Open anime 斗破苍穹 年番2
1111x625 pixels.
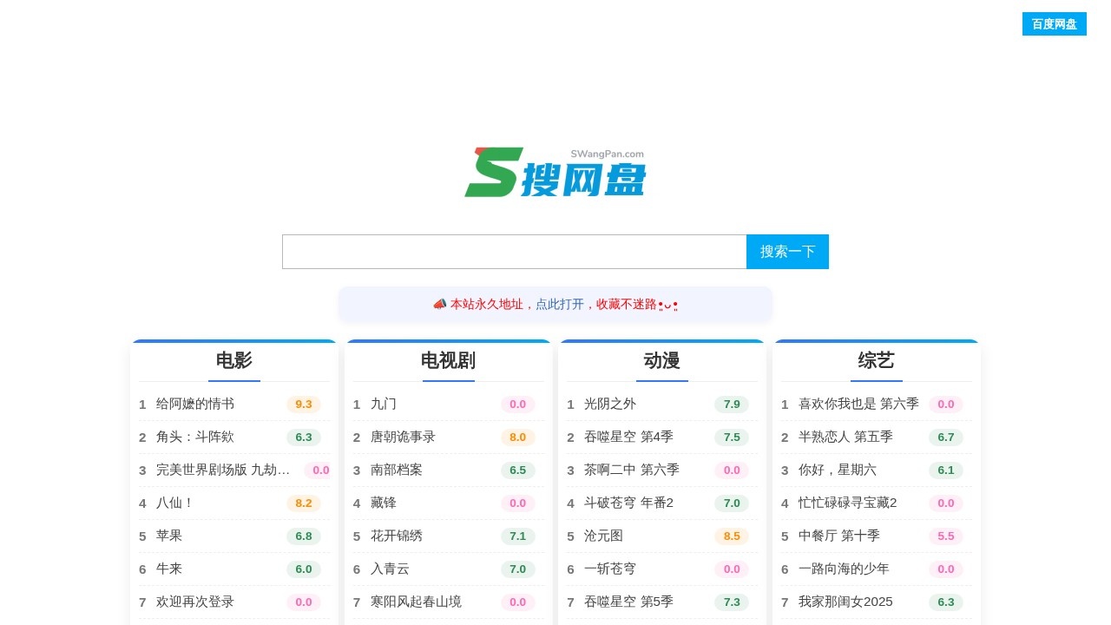point(628,503)
